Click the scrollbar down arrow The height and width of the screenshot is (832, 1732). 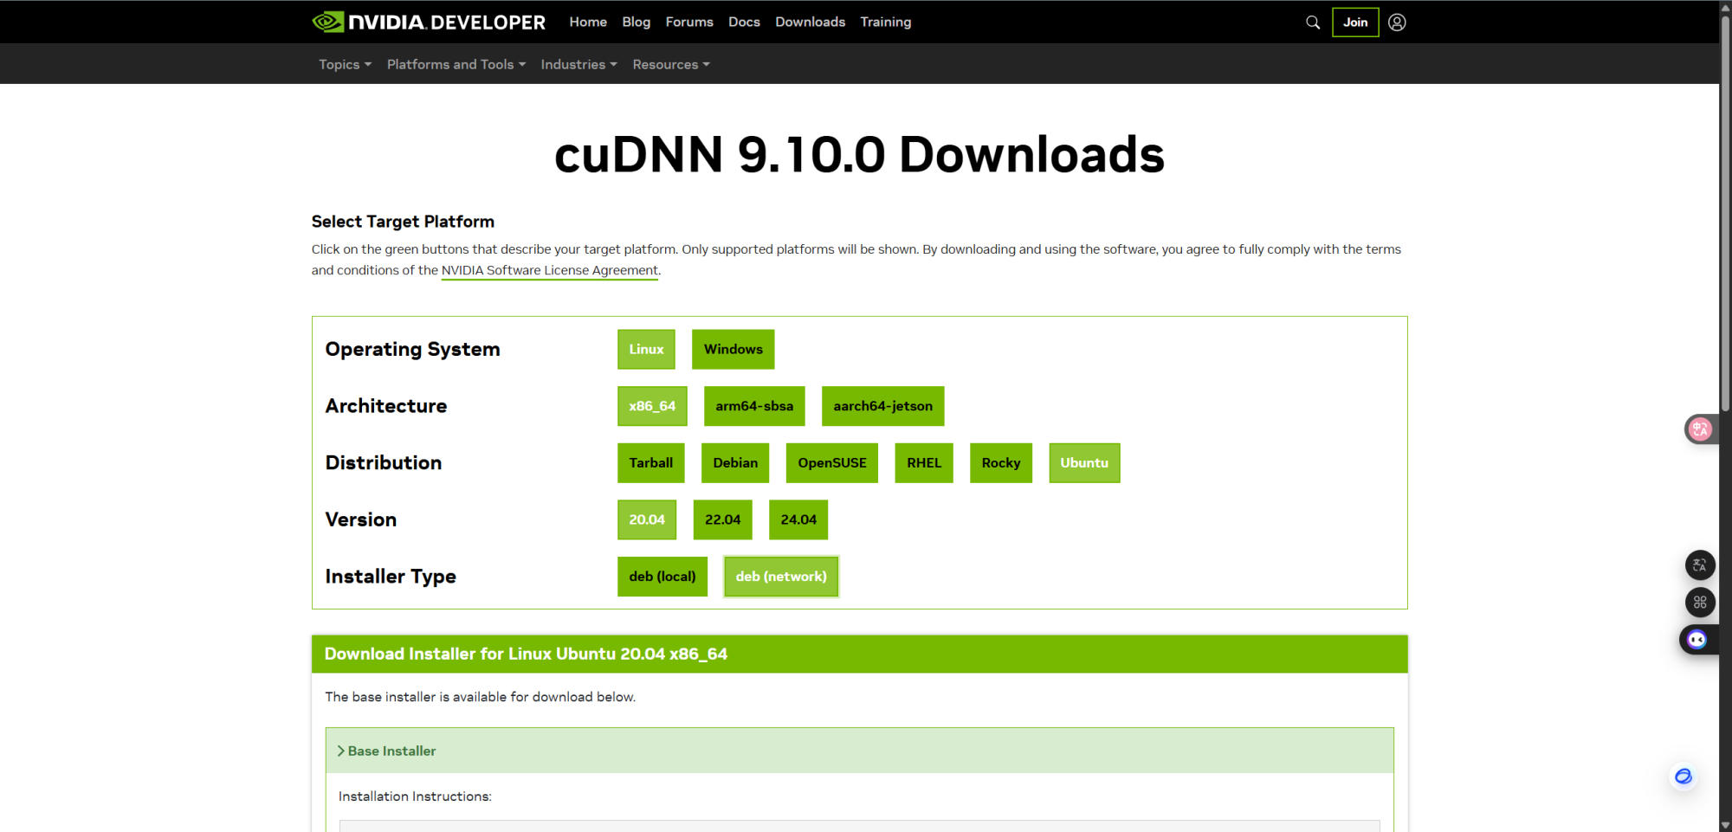coord(1725,825)
